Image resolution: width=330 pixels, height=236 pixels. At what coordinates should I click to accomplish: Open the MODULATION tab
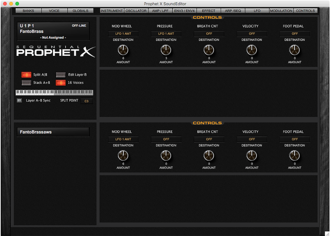click(x=281, y=11)
